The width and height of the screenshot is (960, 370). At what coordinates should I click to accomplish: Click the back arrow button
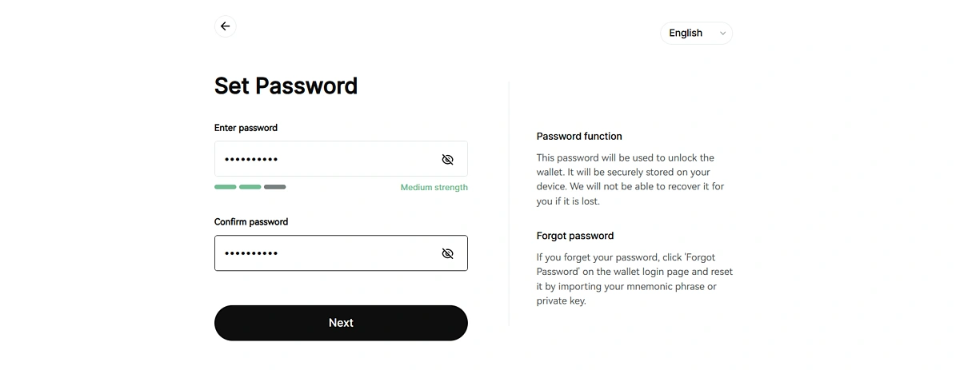226,26
